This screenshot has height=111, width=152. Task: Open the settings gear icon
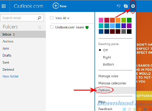[133, 6]
